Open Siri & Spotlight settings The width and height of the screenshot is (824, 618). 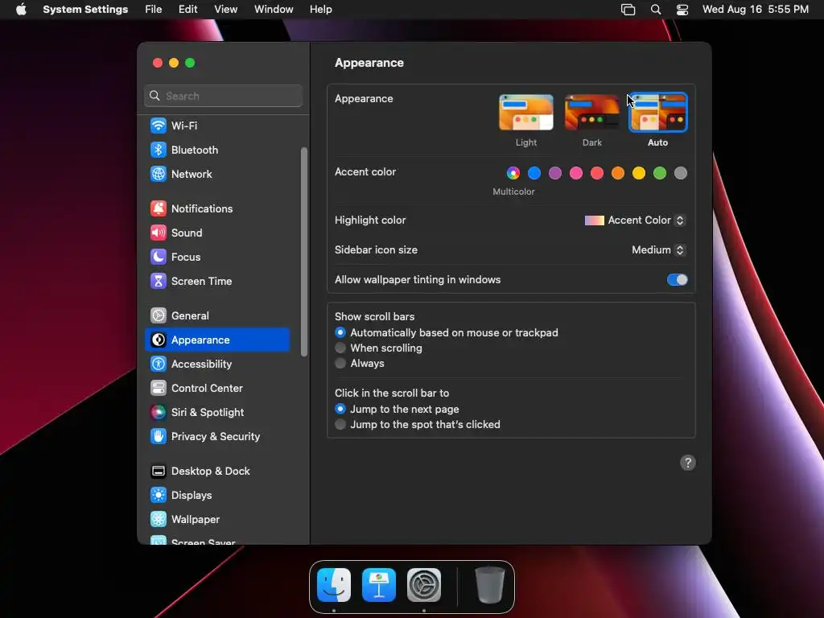(x=216, y=413)
